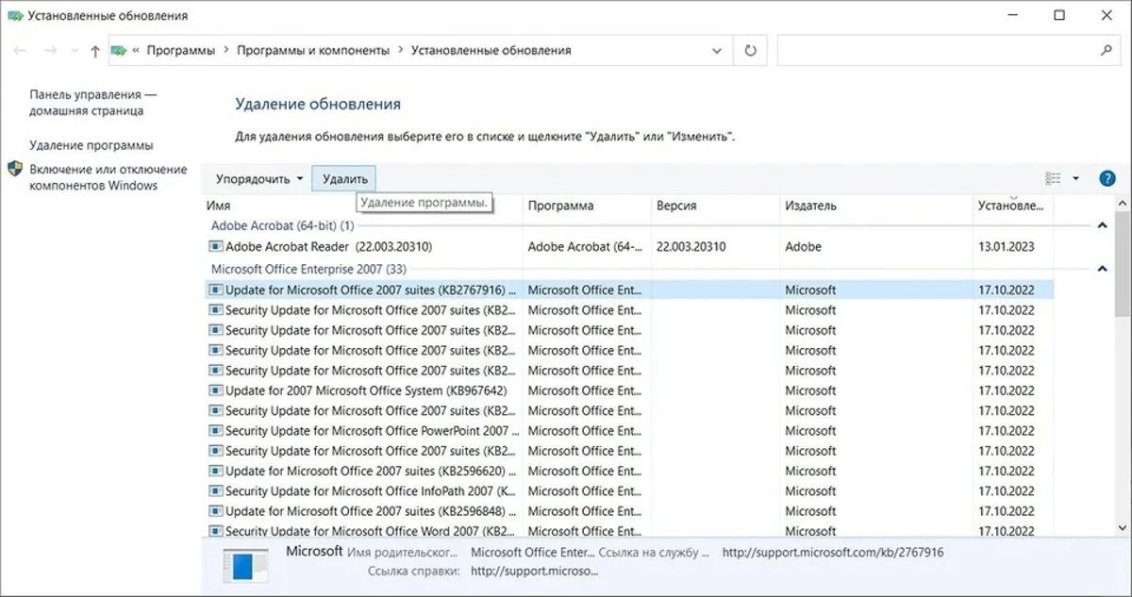Image resolution: width=1132 pixels, height=597 pixels.
Task: Expand chevron after 'Программы' breadcrumb
Action: coord(226,50)
